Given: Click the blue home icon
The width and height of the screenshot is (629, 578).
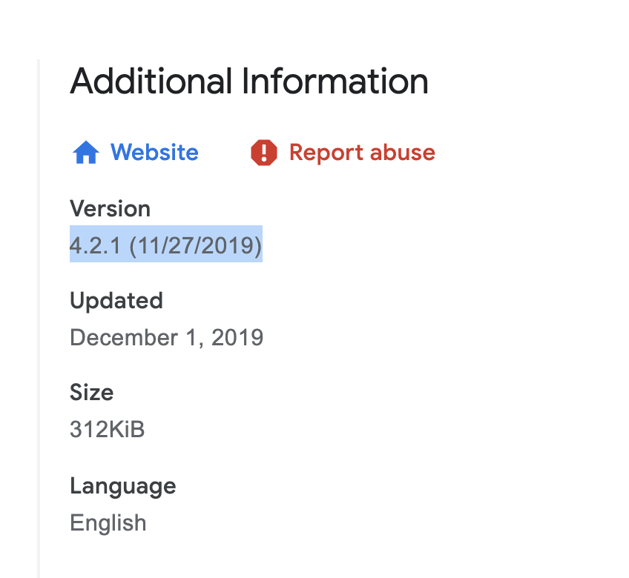Looking at the screenshot, I should [x=86, y=153].
